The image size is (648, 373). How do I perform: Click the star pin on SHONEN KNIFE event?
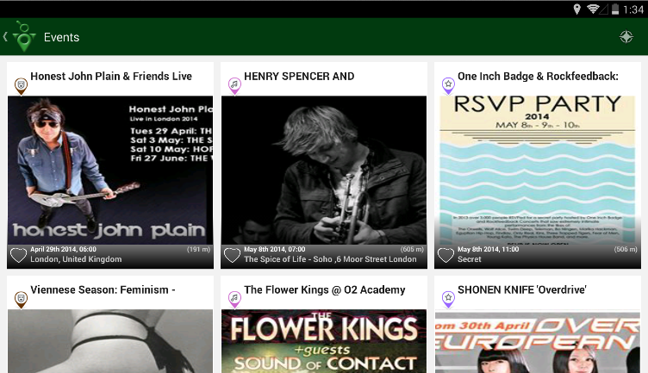click(x=448, y=300)
